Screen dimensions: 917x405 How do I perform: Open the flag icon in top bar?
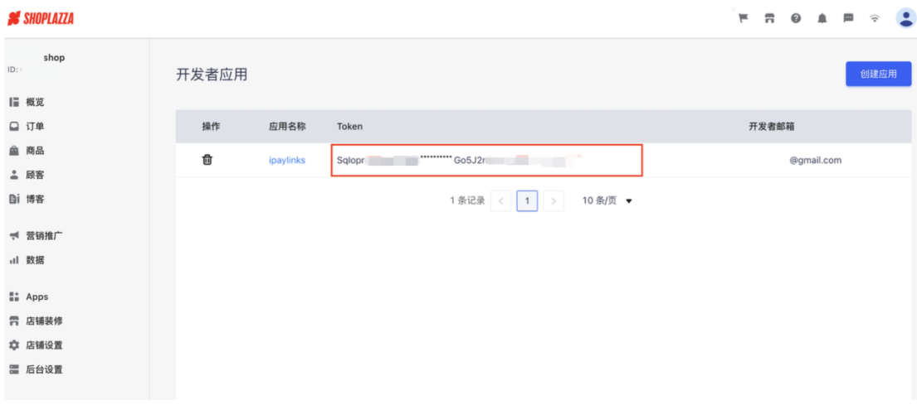[x=744, y=18]
